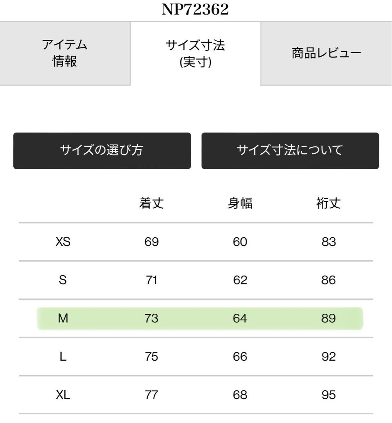Viewport: 392px width, 423px height.
Task: Click the NP72362 product code heading
Action: tap(195, 10)
